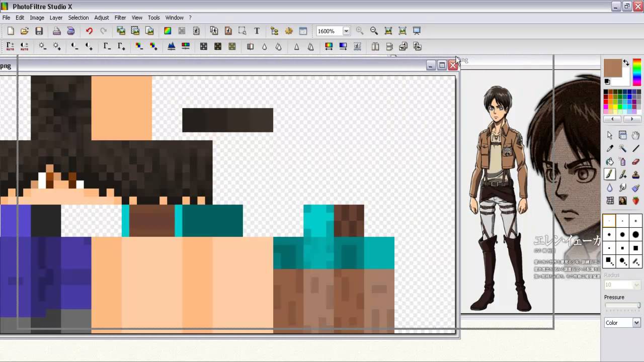
Task: Decrease contrast with half-circle minus icon
Action: [74, 47]
